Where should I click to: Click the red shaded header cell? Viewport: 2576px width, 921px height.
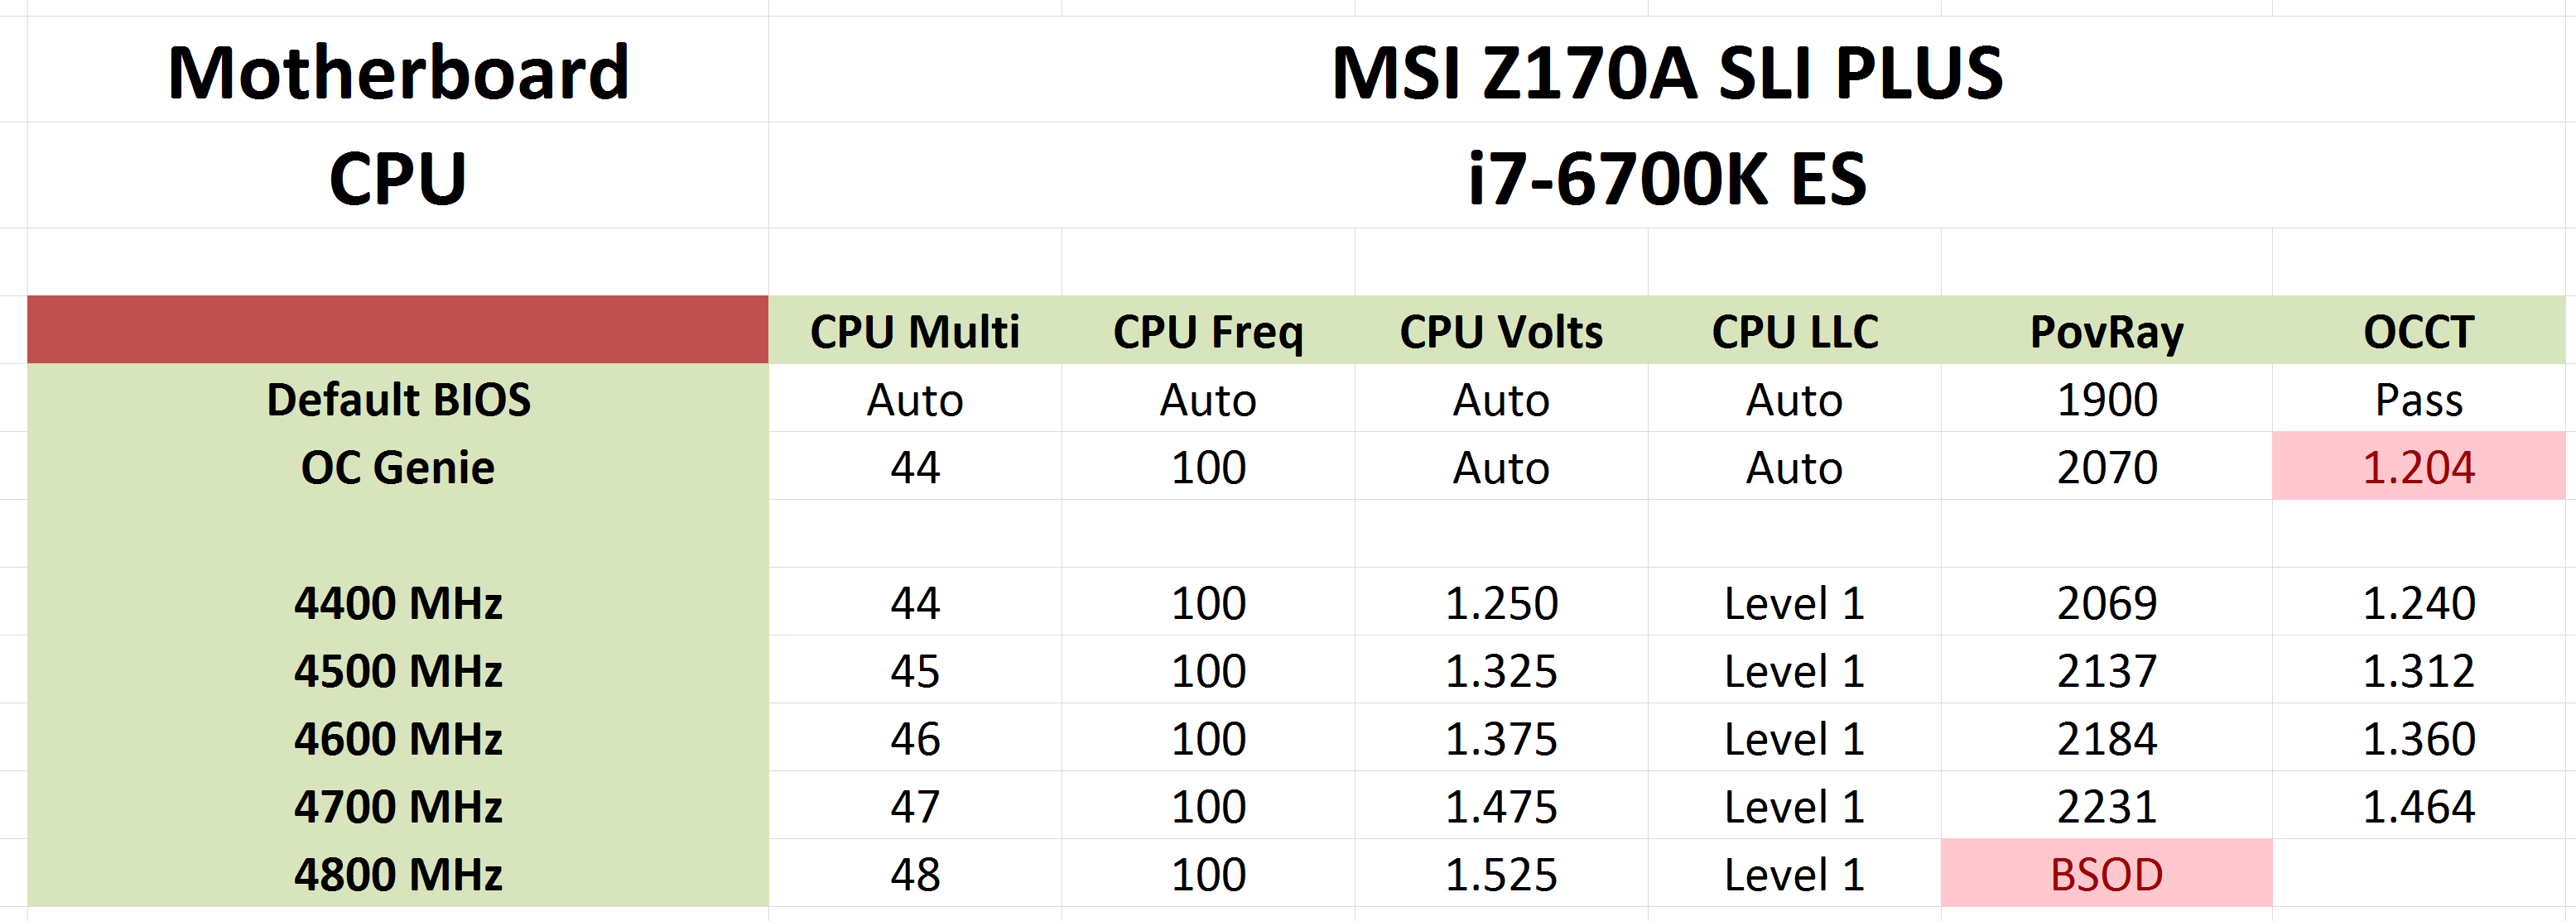click(x=398, y=329)
